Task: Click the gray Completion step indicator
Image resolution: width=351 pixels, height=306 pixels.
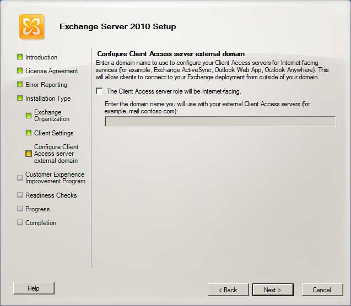Action: point(20,222)
